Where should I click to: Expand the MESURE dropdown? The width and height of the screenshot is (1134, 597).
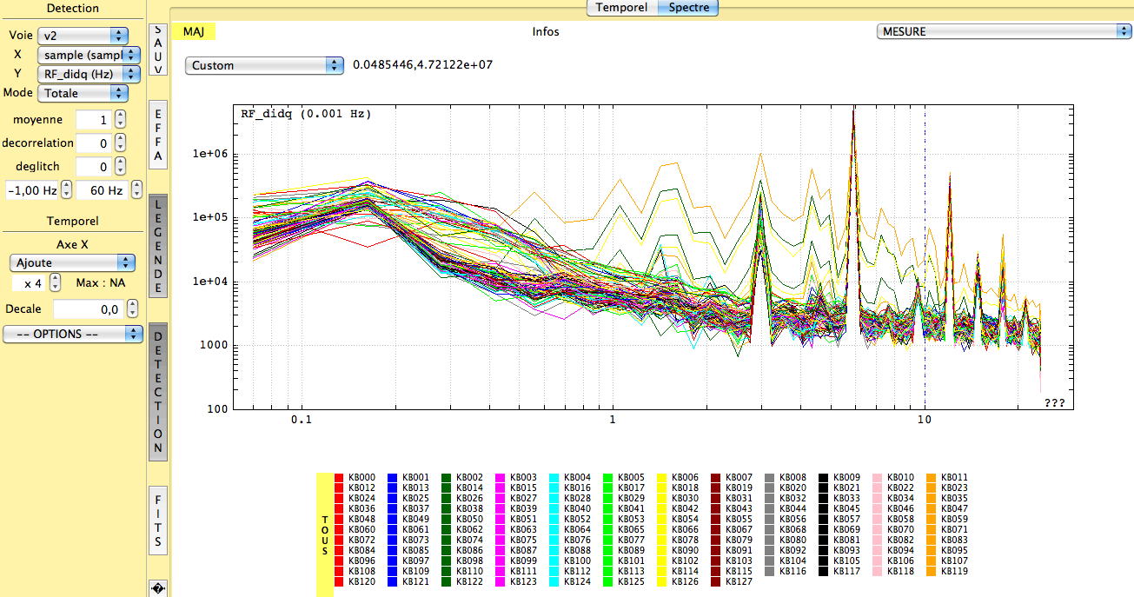1002,31
